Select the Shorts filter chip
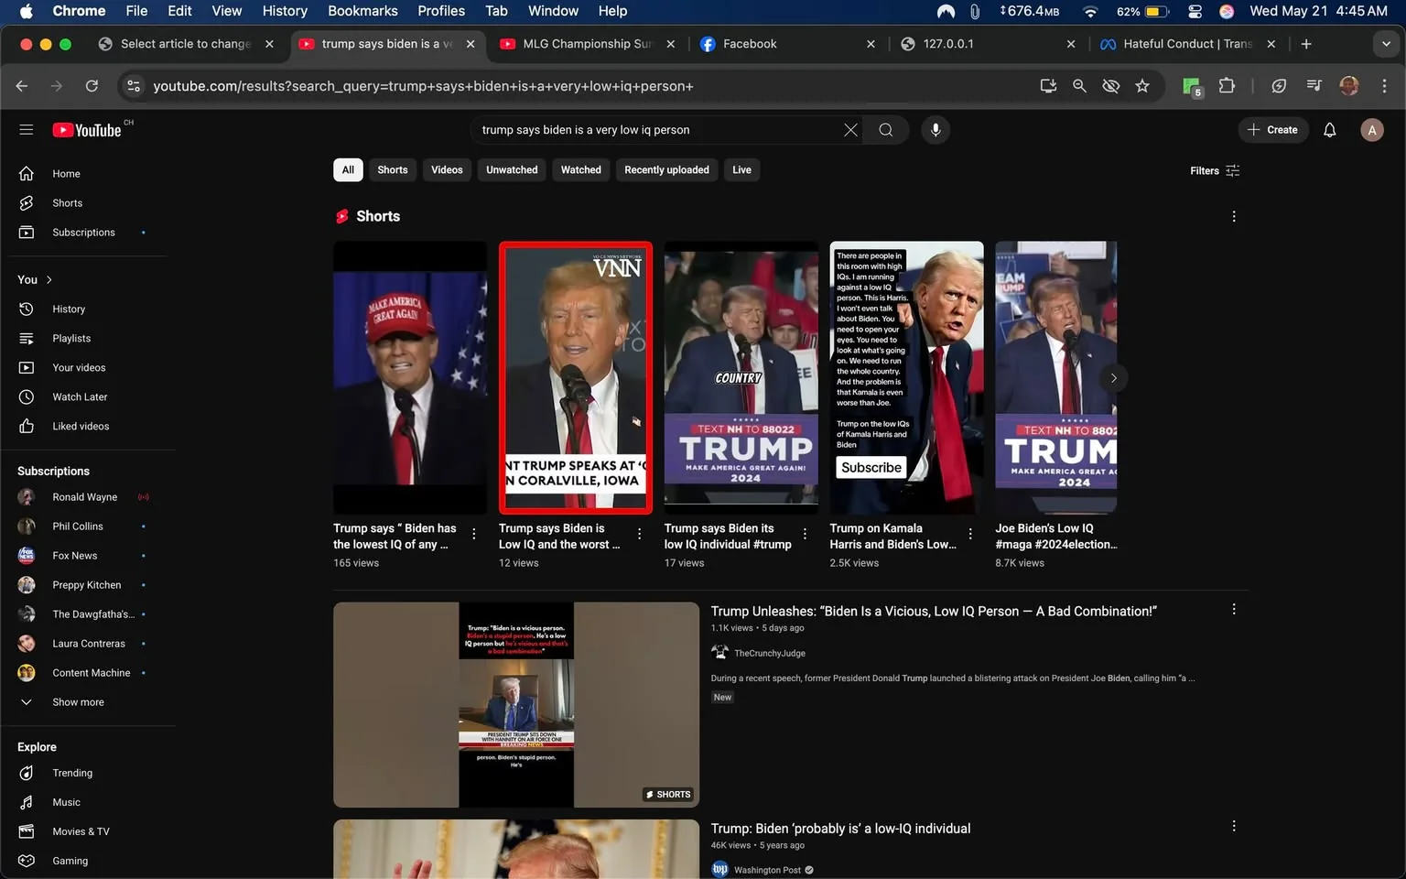Image resolution: width=1406 pixels, height=879 pixels. tap(393, 169)
